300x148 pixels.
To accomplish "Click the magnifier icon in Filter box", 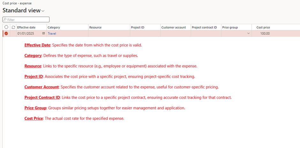I will pyautogui.click(x=5, y=19).
